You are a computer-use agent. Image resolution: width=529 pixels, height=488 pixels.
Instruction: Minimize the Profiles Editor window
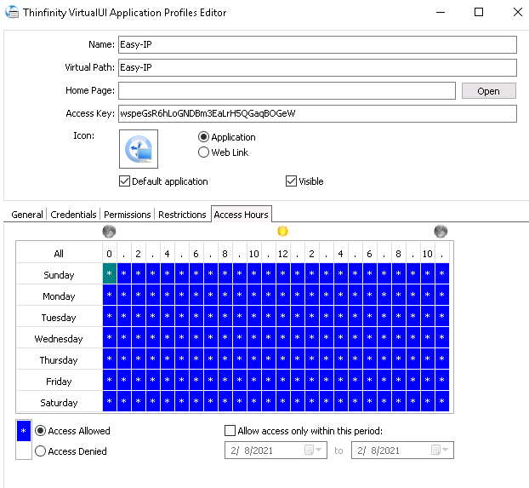point(441,12)
